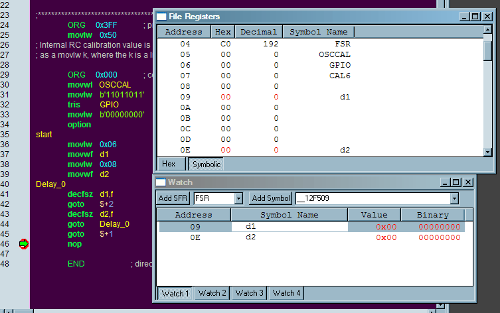The image size is (500, 313).
Task: Click the binary value of d2 in Watch
Action: click(x=439, y=237)
